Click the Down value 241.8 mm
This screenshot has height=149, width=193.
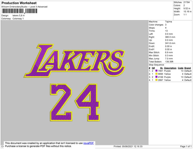[170, 43]
